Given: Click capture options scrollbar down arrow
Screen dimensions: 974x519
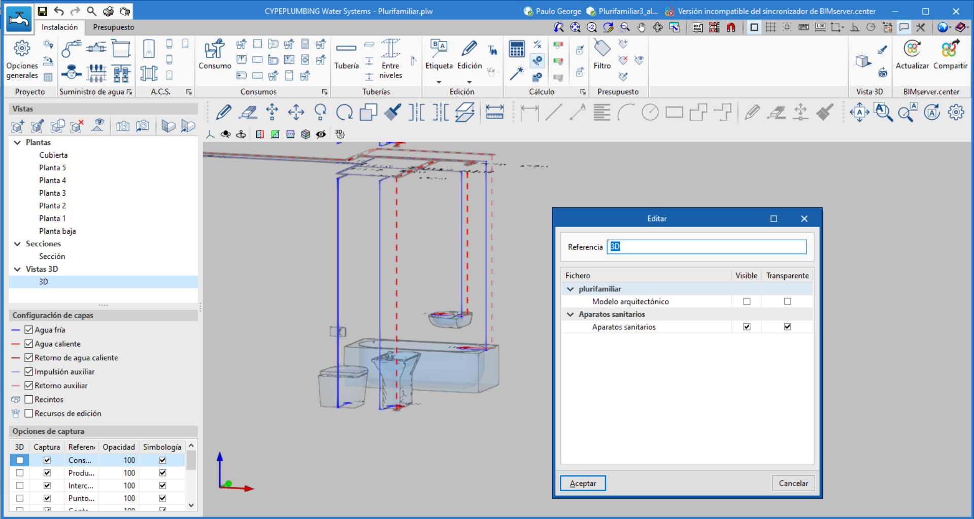Looking at the screenshot, I should pos(191,505).
